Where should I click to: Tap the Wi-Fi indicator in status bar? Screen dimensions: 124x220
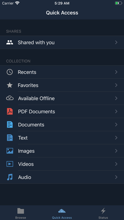[x=17, y=3]
